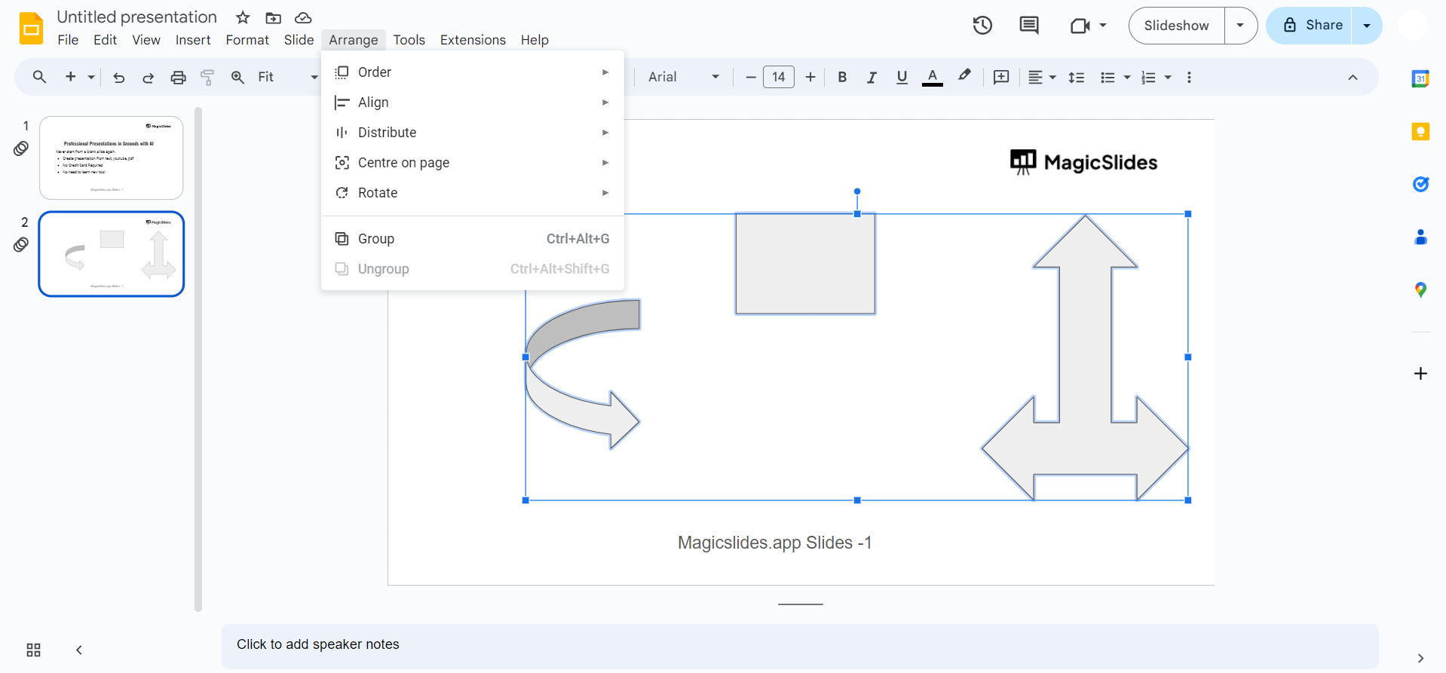Toggle underline formatting
The height and width of the screenshot is (673, 1446).
click(902, 77)
